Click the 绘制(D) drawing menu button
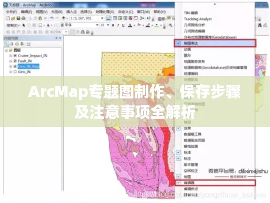The width and height of the screenshot is (270, 203). pyautogui.click(x=13, y=25)
